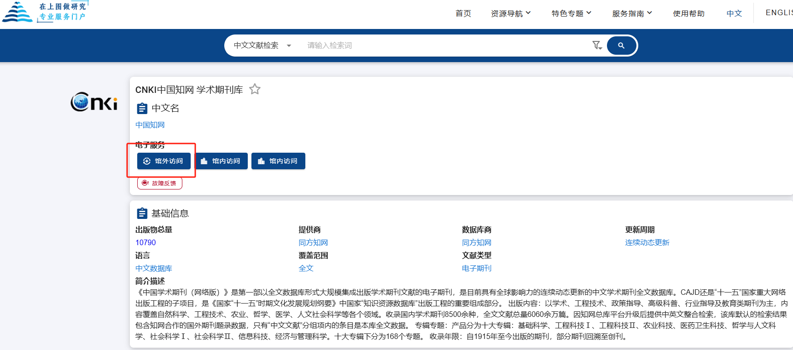Click the portal logo at top left
The image size is (793, 350).
45,12
